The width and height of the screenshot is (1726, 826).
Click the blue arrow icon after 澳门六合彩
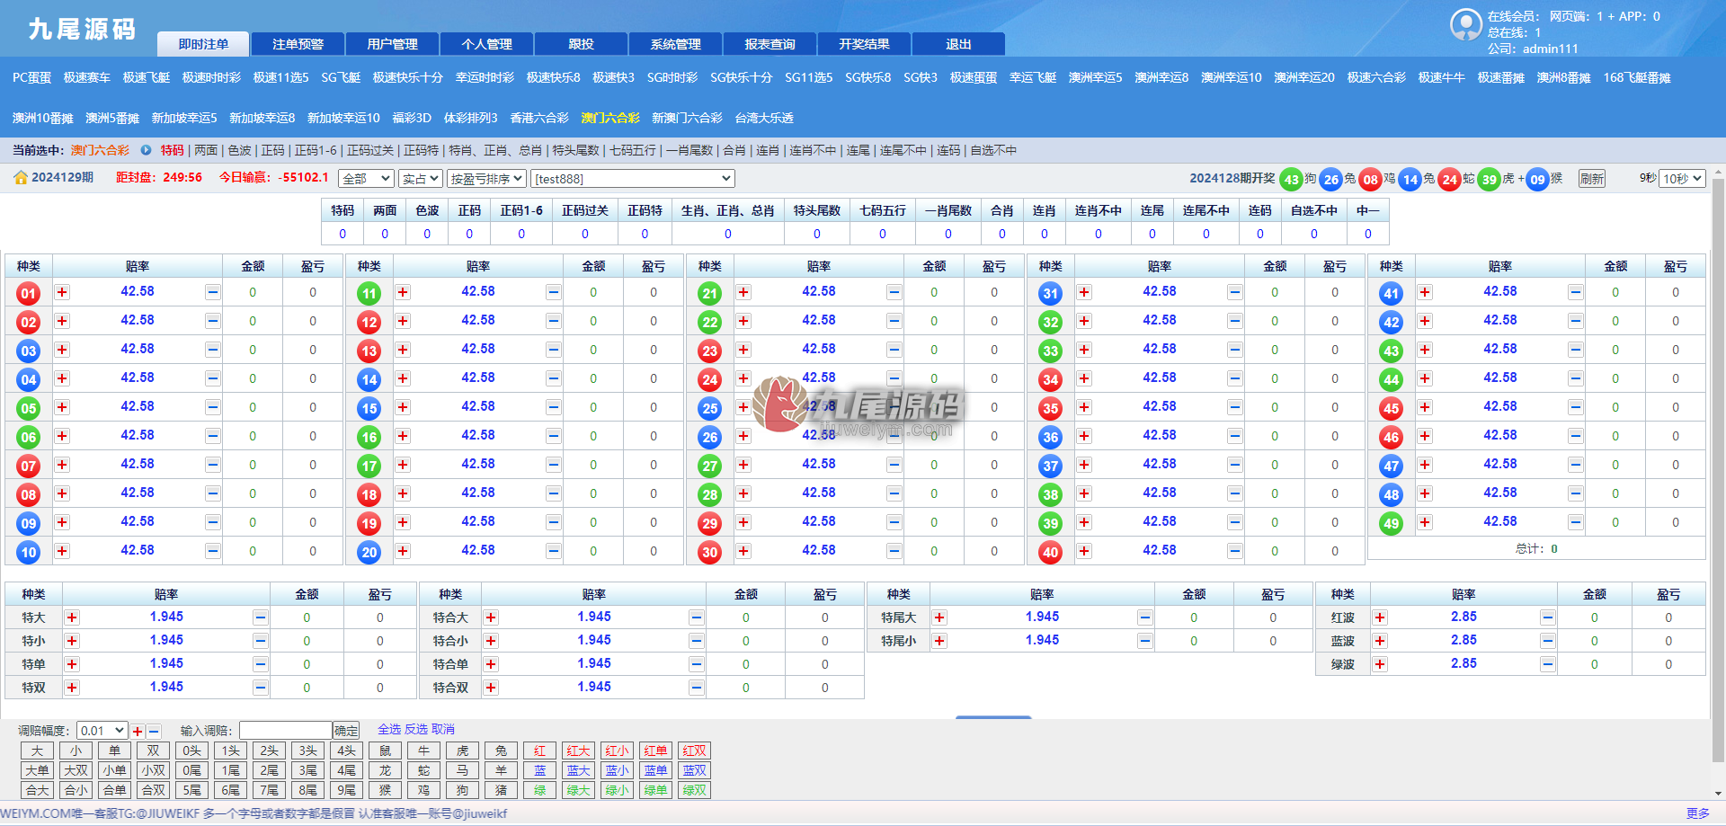146,150
